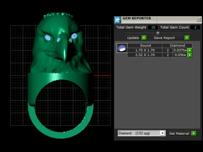This screenshot has height=152, width=203.
Task: Click the Total Gem Weight value field
Action: point(153,27)
